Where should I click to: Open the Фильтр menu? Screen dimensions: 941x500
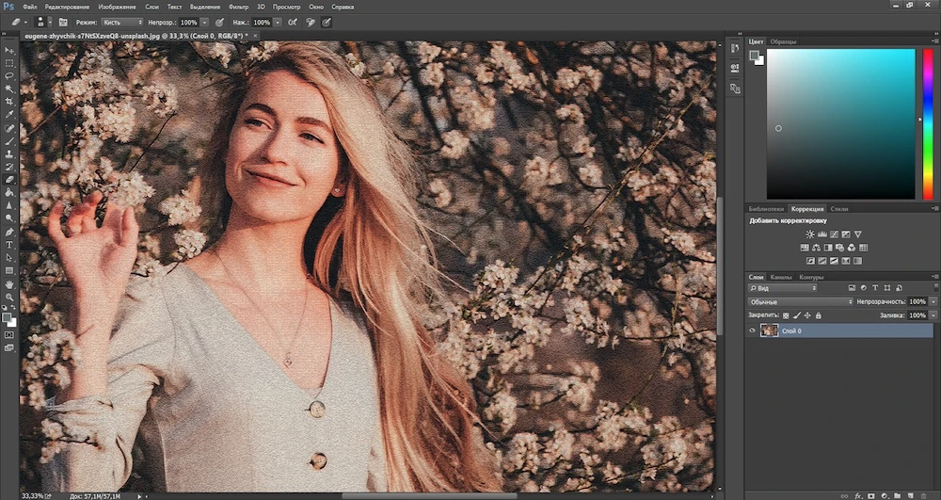pos(238,7)
